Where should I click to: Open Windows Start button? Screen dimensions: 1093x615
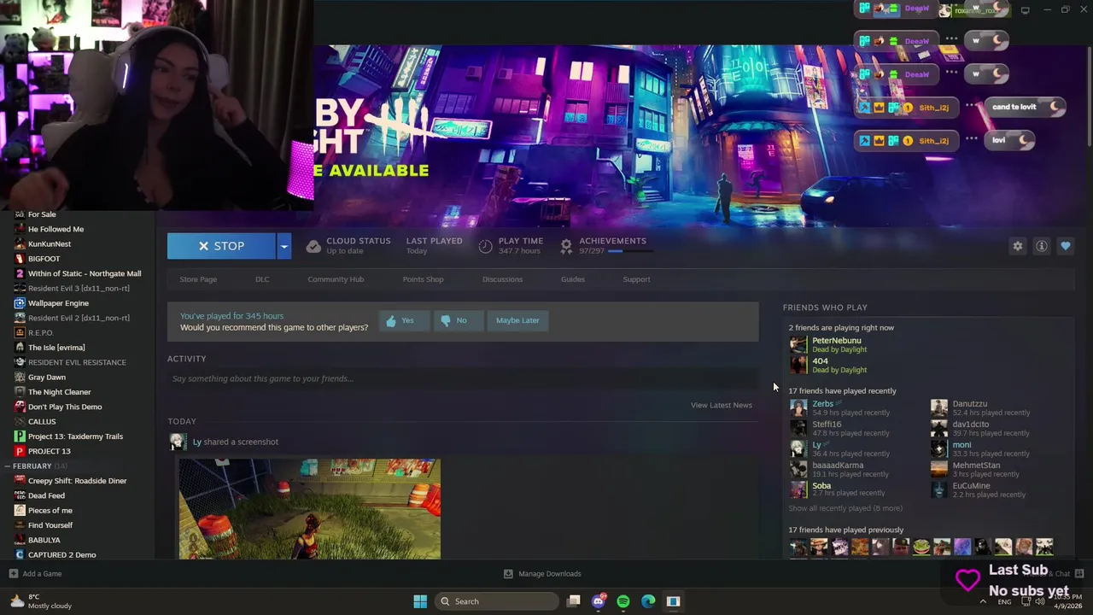(x=420, y=601)
